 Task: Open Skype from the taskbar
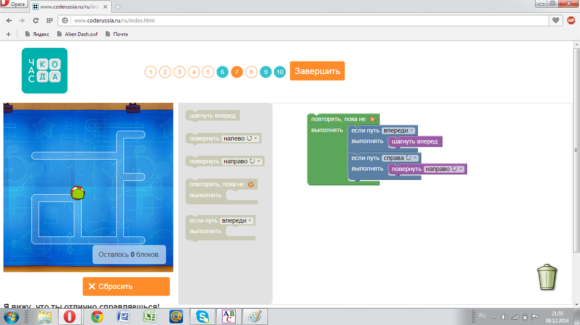tap(202, 317)
